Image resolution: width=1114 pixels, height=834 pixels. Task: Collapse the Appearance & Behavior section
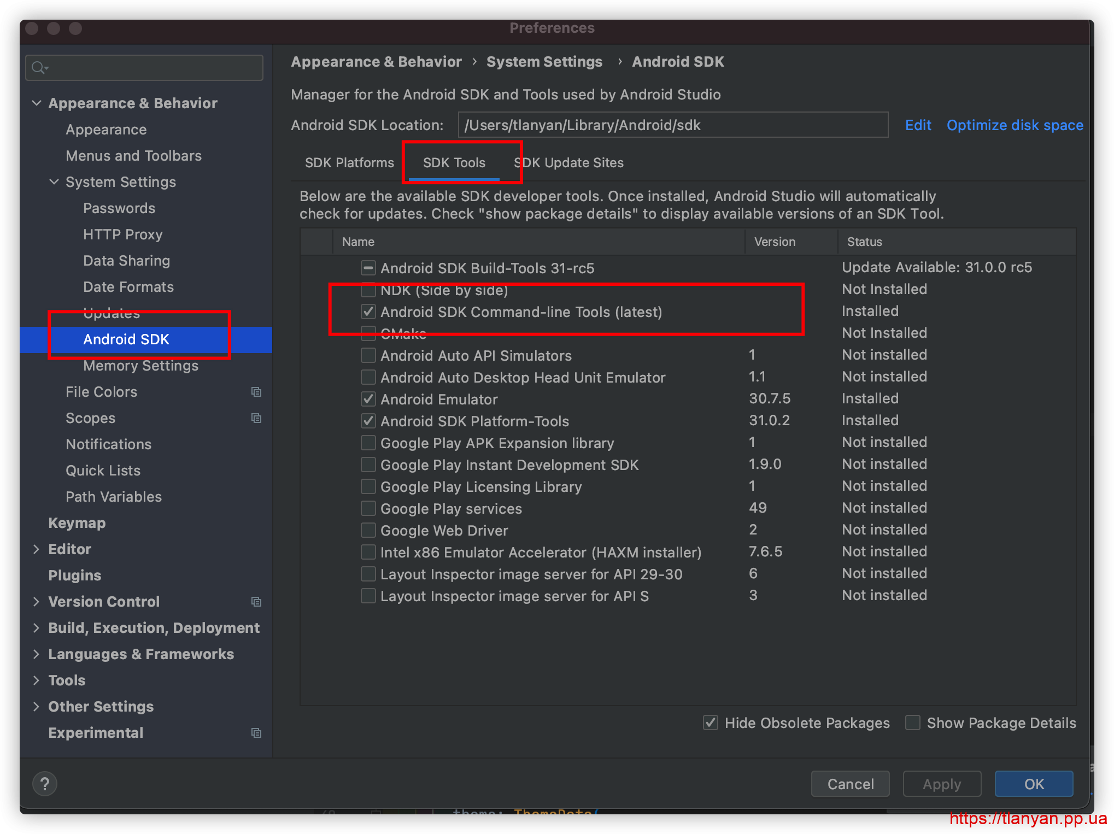[37, 103]
